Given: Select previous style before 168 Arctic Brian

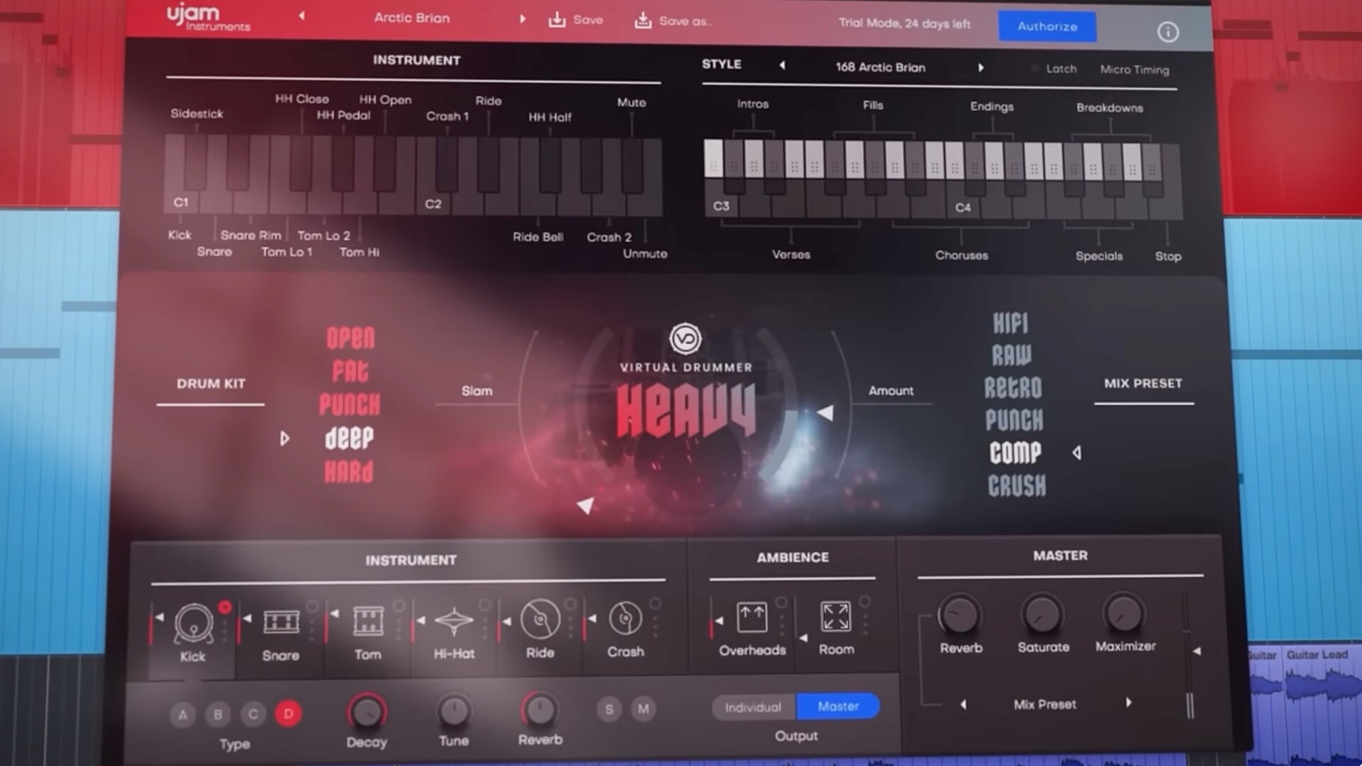Looking at the screenshot, I should [x=782, y=65].
